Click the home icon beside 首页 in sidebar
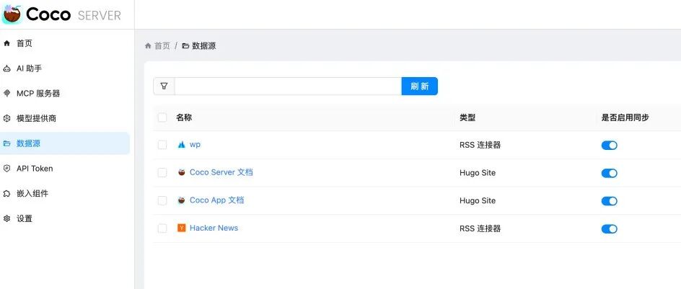The width and height of the screenshot is (681, 289). click(x=6, y=43)
